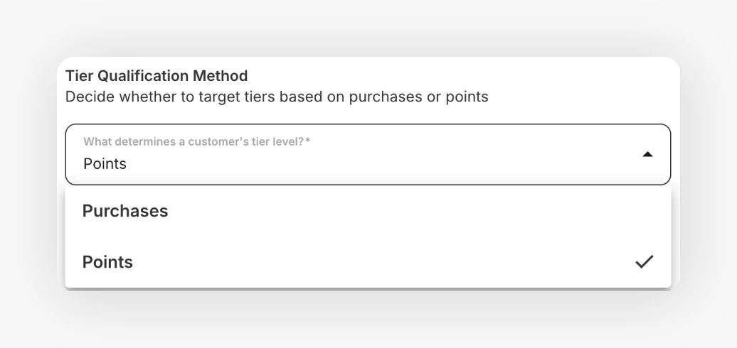Click the word Purchases in bold option text
The height and width of the screenshot is (348, 737).
125,211
